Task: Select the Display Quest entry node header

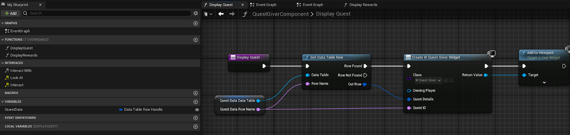Action: (x=249, y=57)
